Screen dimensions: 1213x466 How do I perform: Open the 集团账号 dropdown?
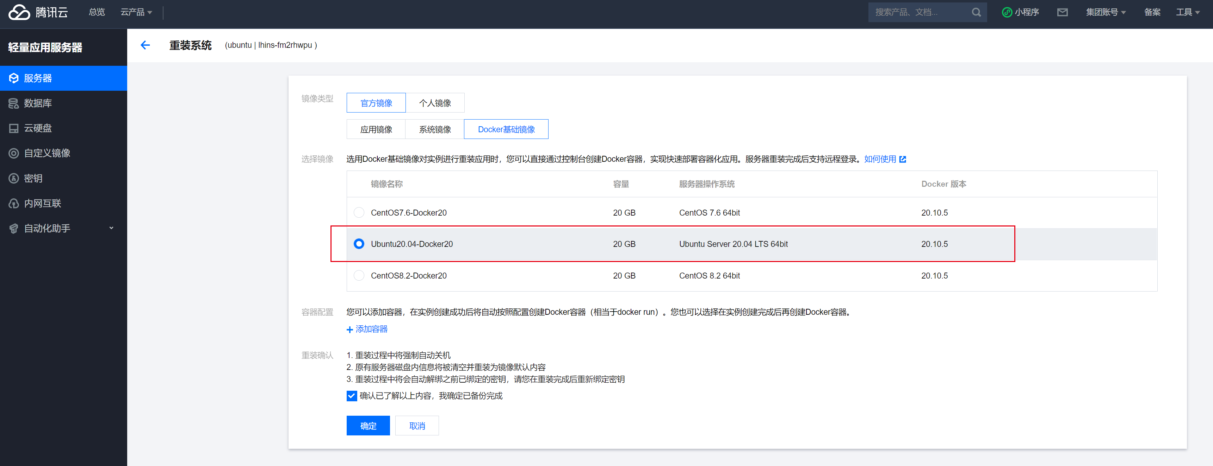point(1106,12)
